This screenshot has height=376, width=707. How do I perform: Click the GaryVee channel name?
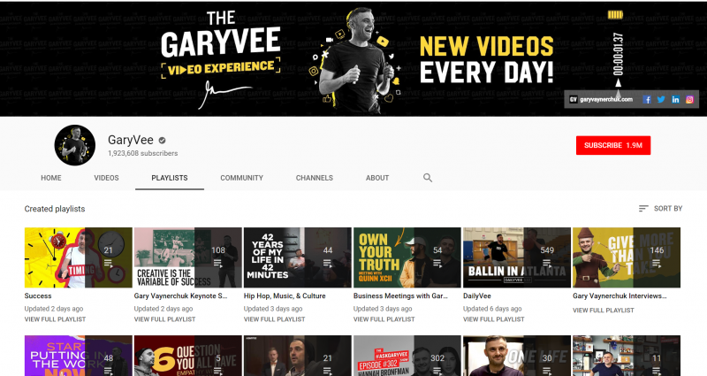[x=130, y=140]
